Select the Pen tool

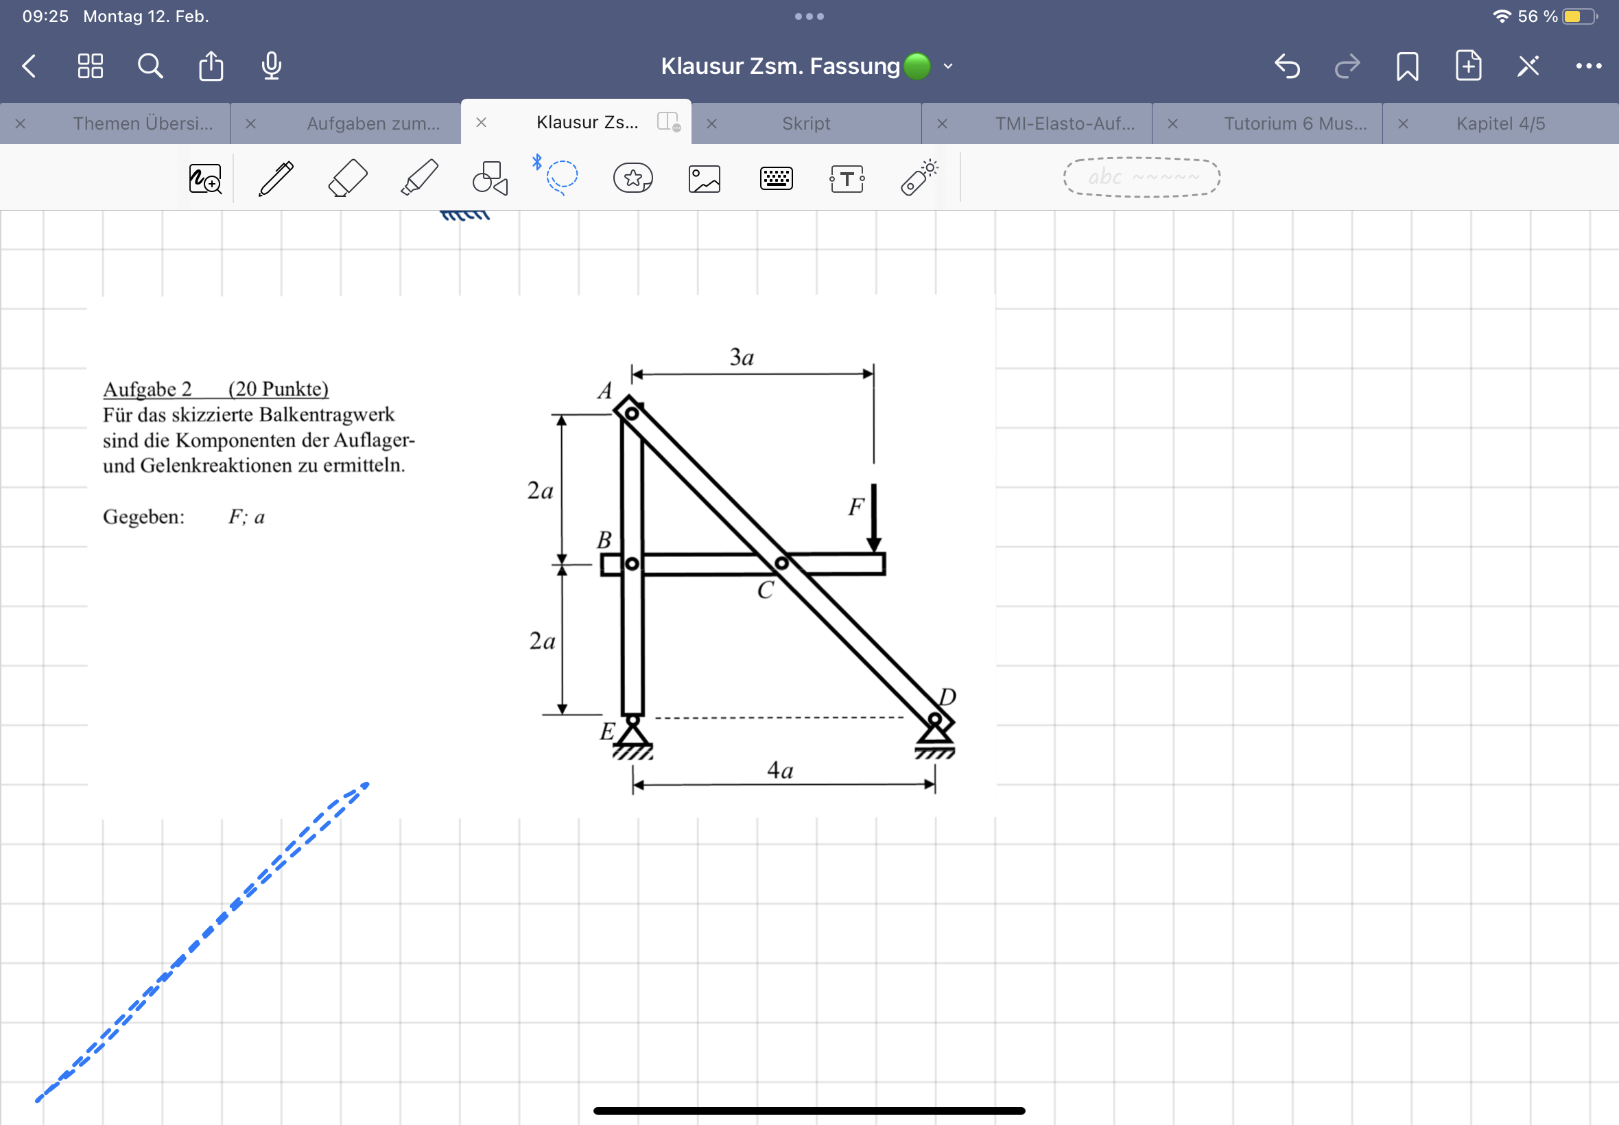click(276, 178)
